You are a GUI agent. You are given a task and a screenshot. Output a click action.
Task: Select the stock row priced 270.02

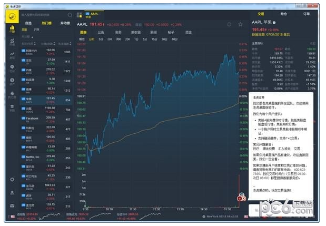[x=46, y=71]
